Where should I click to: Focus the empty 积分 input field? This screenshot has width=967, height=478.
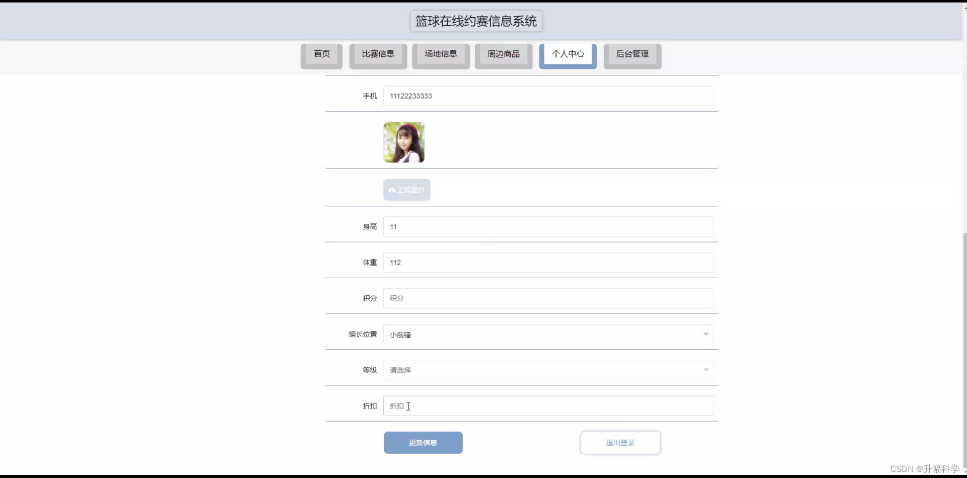coord(548,298)
